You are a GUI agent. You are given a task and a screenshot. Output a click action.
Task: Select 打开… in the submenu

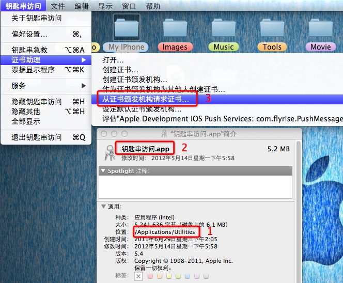pyautogui.click(x=217, y=60)
